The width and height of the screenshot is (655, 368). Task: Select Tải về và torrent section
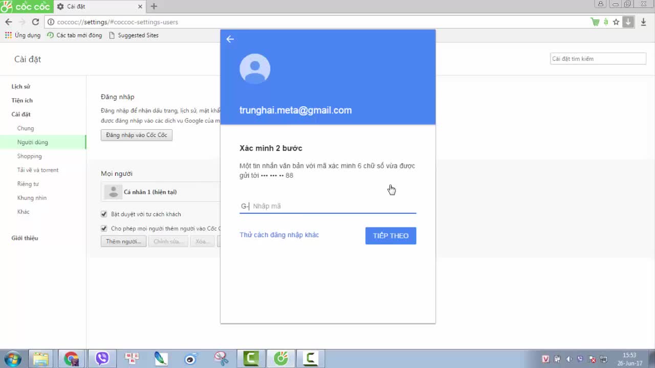(x=38, y=170)
